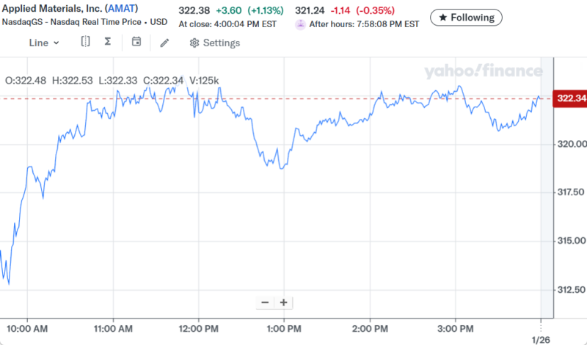The image size is (587, 345).
Task: Zoom in with the plus button
Action: tap(283, 302)
